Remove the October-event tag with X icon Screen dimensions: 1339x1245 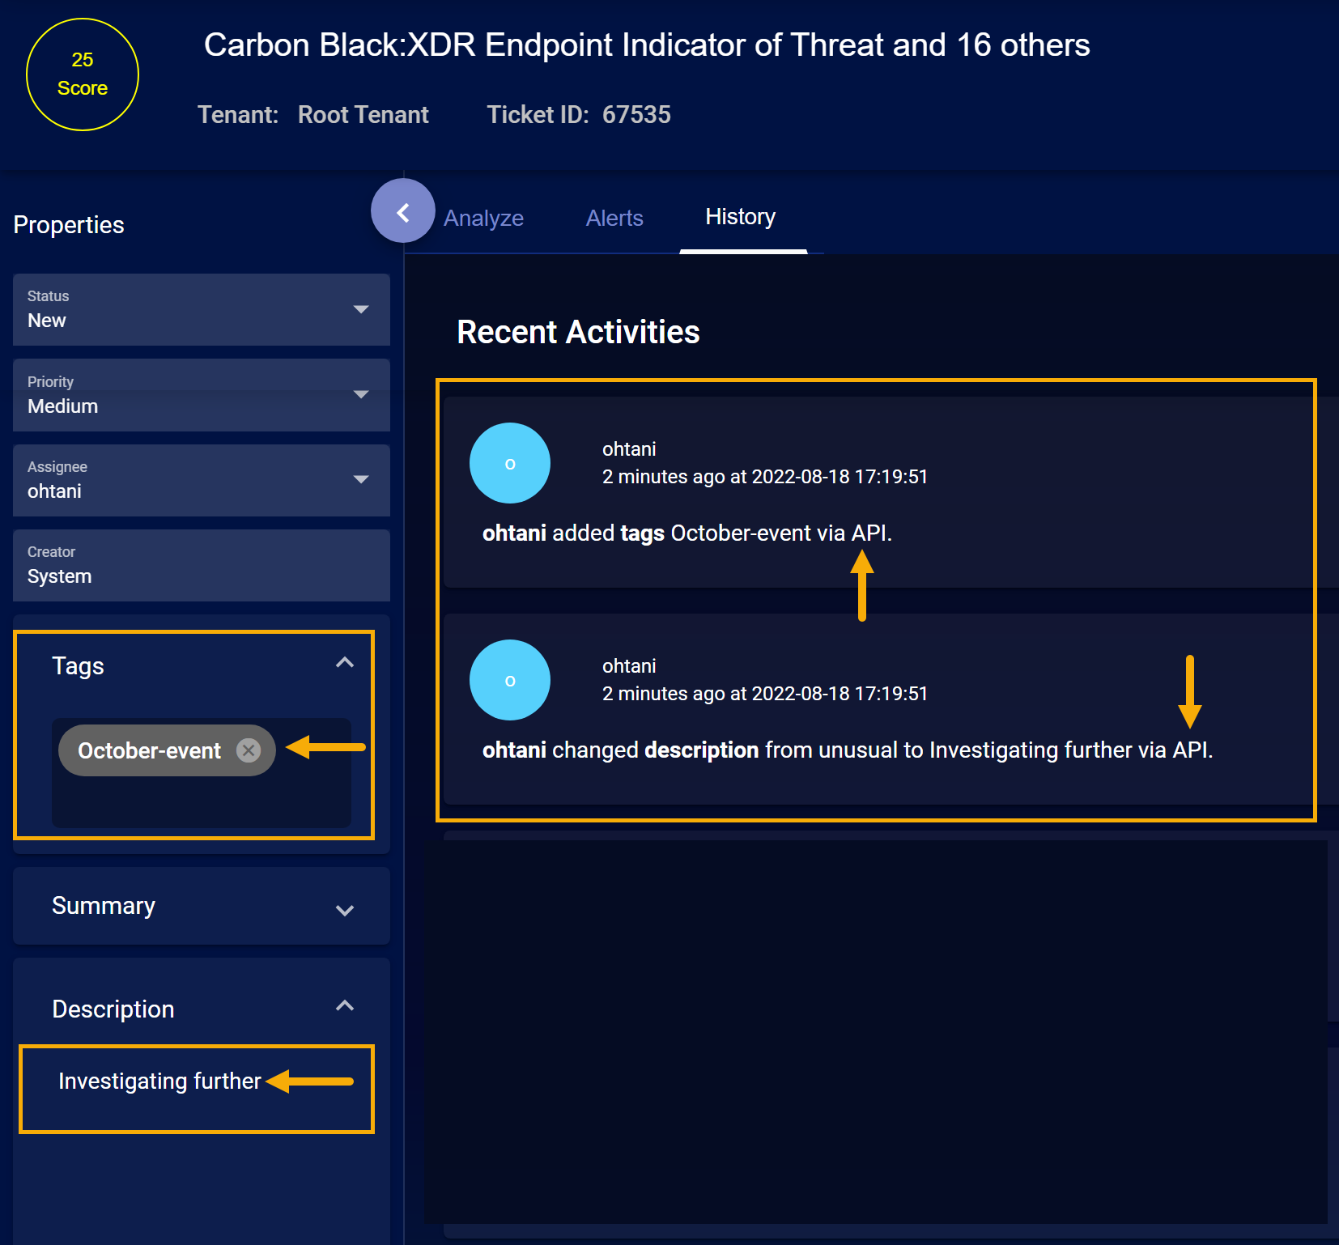point(249,750)
